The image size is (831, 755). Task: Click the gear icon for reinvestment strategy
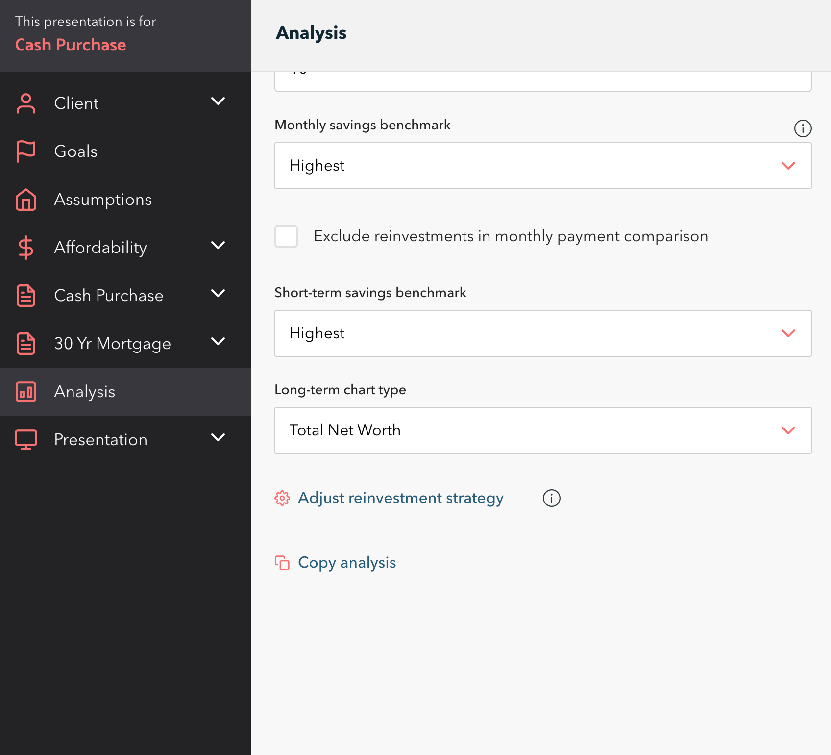point(282,498)
